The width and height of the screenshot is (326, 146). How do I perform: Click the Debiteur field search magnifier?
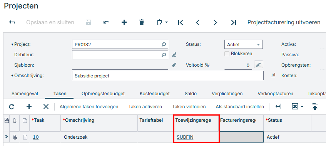click(x=164, y=55)
